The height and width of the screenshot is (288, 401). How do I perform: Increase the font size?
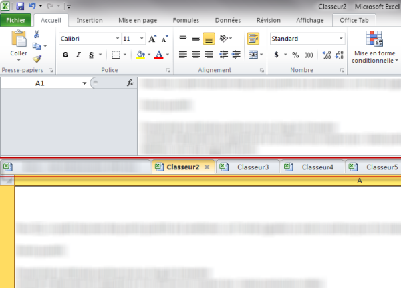point(152,39)
